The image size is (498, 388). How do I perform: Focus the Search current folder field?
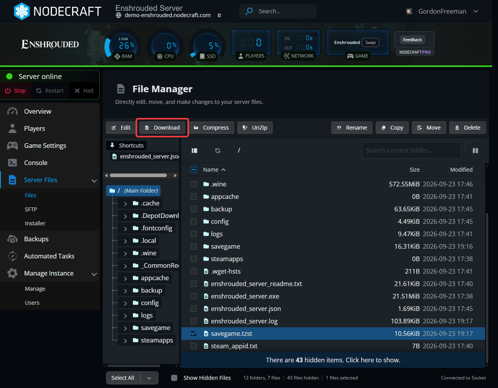pyautogui.click(x=412, y=150)
